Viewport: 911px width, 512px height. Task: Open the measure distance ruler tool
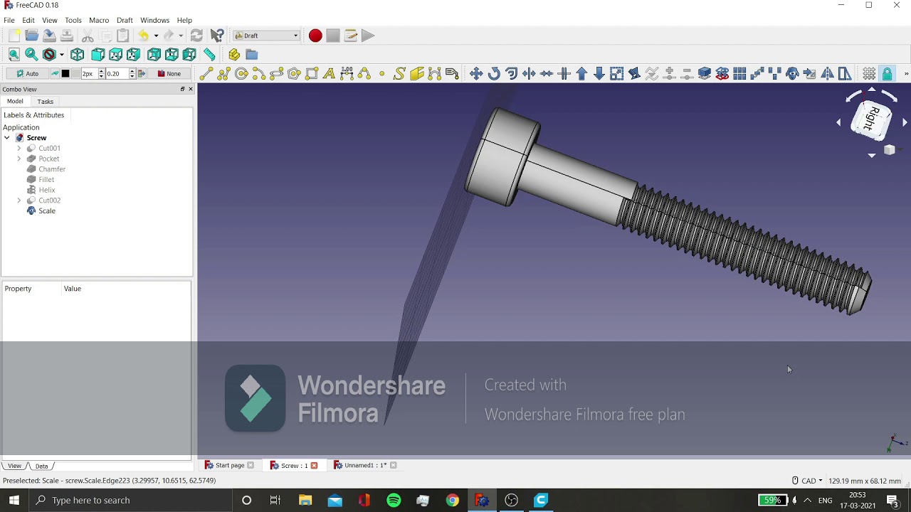tap(209, 55)
